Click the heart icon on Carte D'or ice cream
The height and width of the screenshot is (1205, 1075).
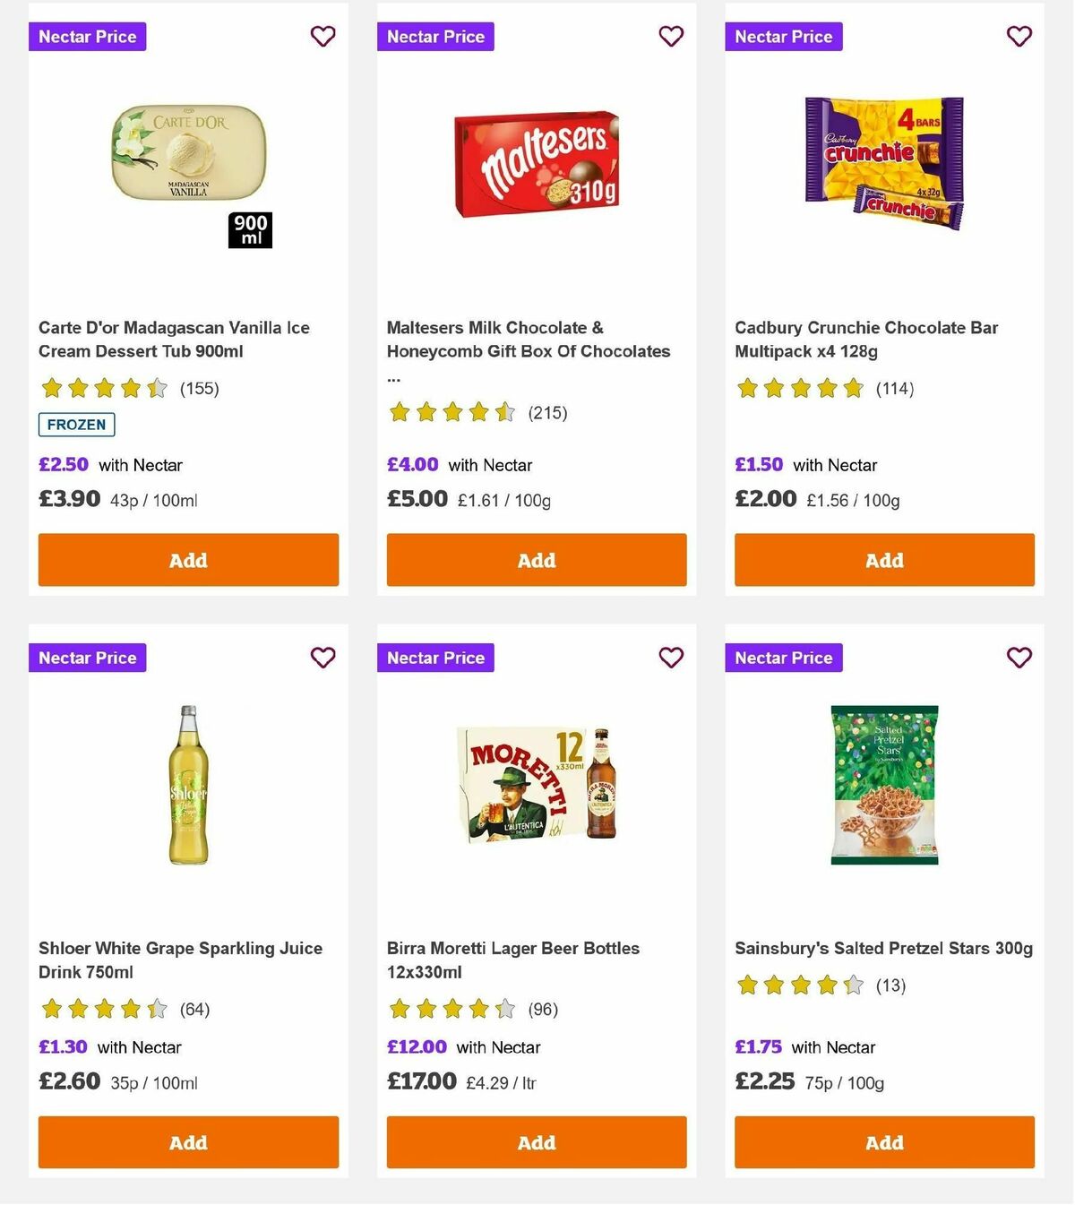(x=322, y=37)
